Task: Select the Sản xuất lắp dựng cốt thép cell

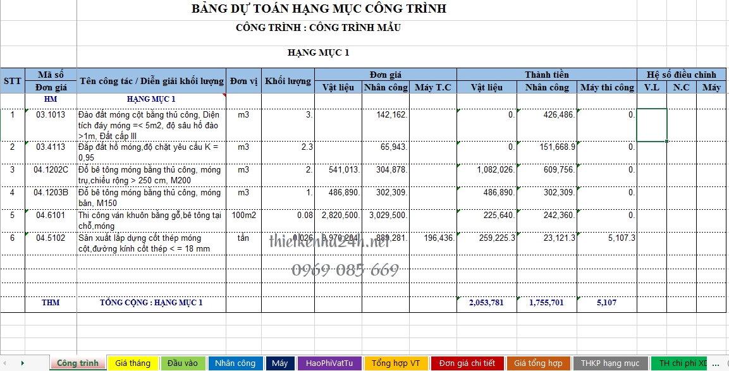Action: click(x=152, y=243)
